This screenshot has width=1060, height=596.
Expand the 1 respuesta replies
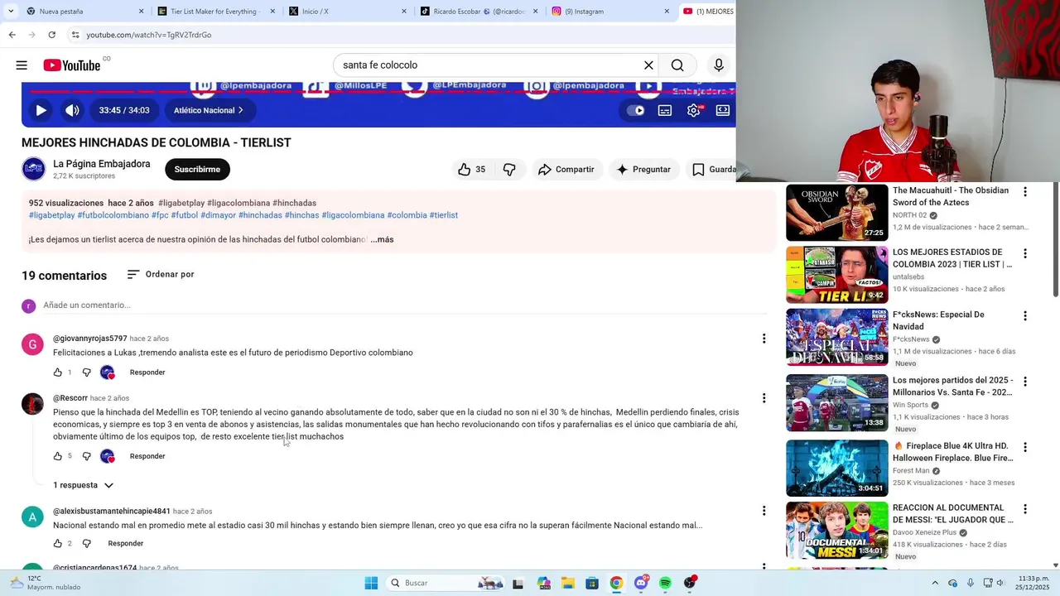click(x=83, y=485)
